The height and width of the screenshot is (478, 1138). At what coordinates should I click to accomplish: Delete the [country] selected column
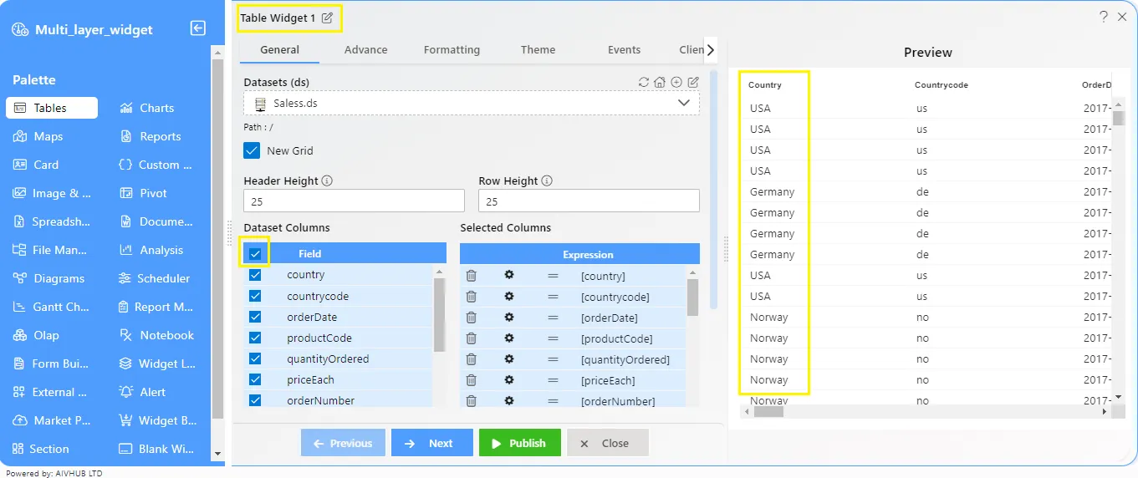coord(472,275)
